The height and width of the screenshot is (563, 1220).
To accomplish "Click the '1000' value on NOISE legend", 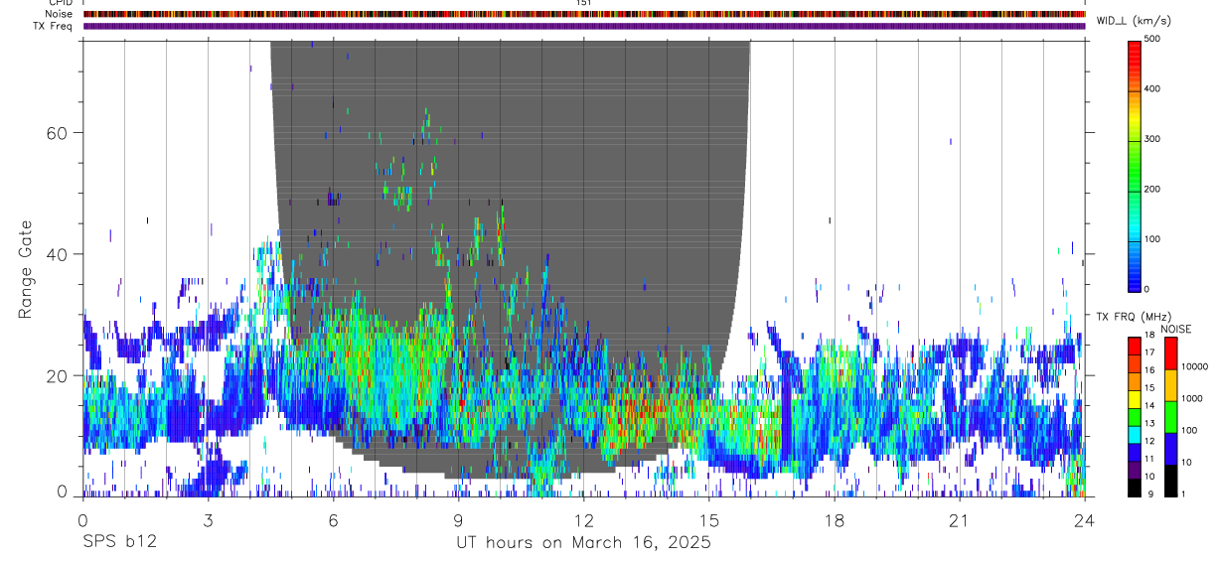I will click(x=1193, y=399).
